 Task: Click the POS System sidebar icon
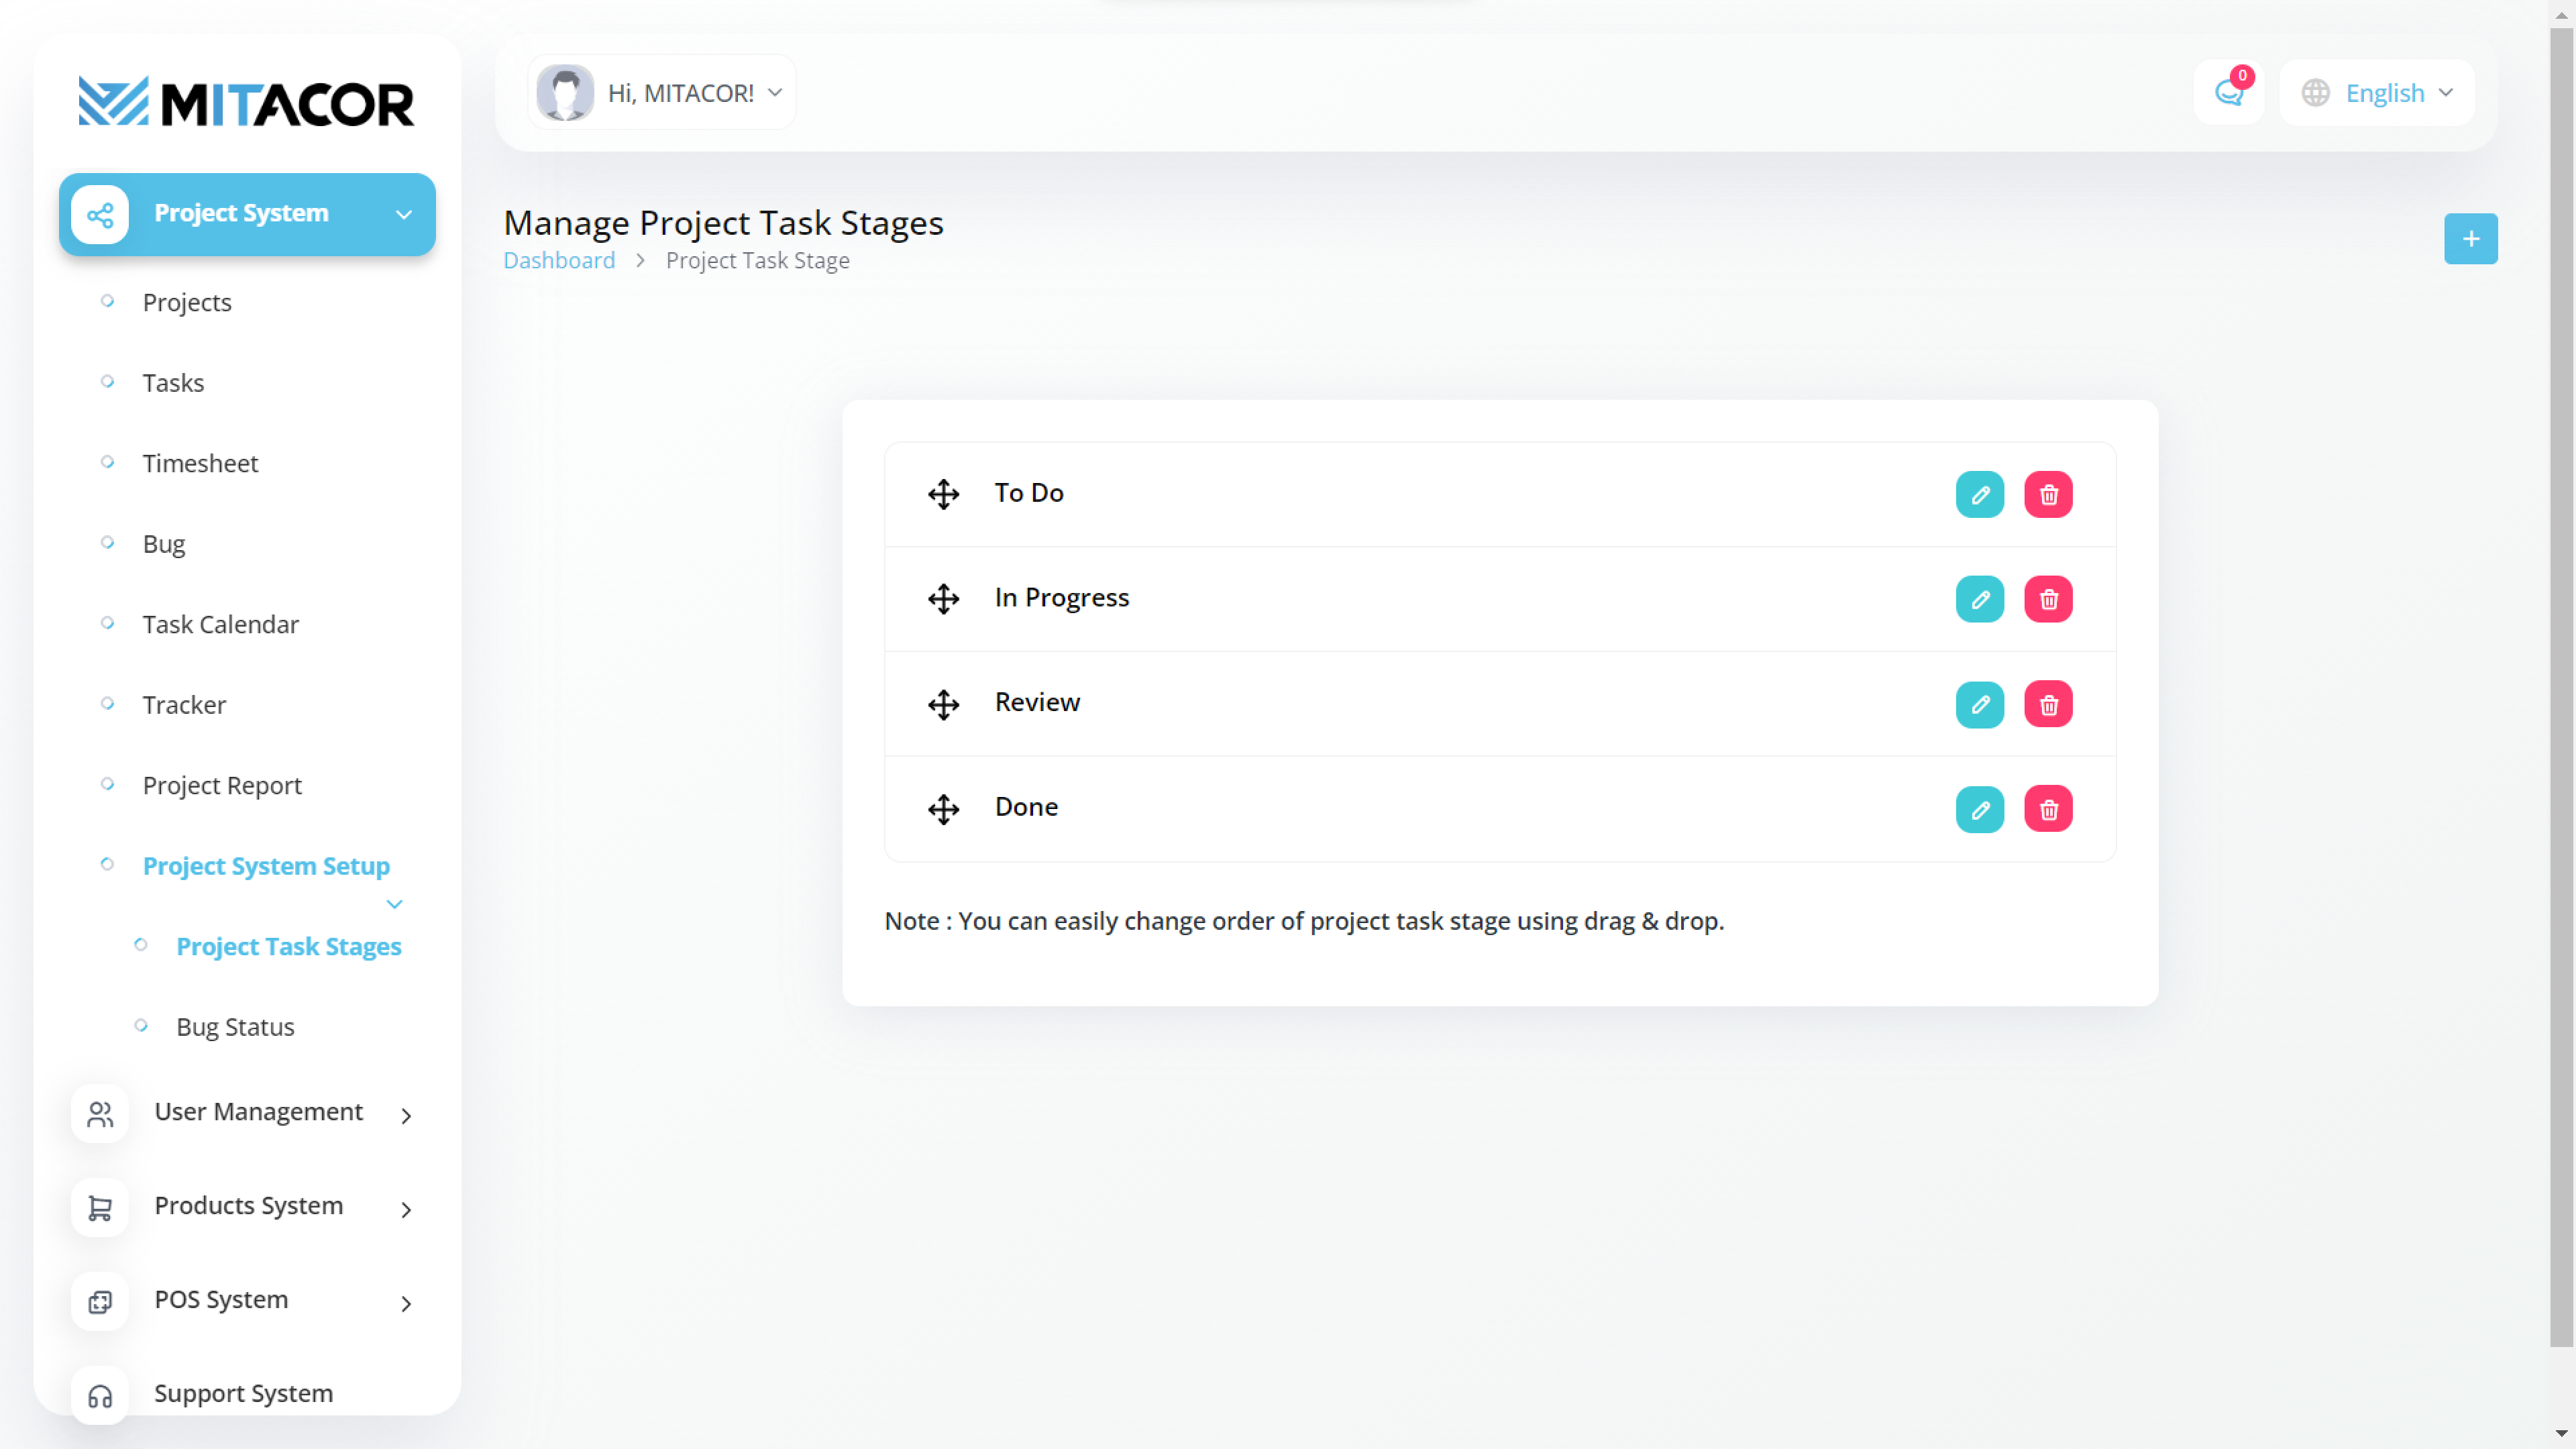click(100, 1301)
